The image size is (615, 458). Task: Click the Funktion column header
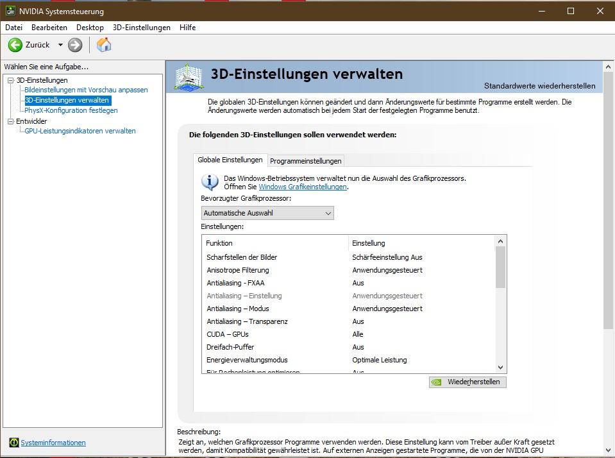tap(275, 243)
